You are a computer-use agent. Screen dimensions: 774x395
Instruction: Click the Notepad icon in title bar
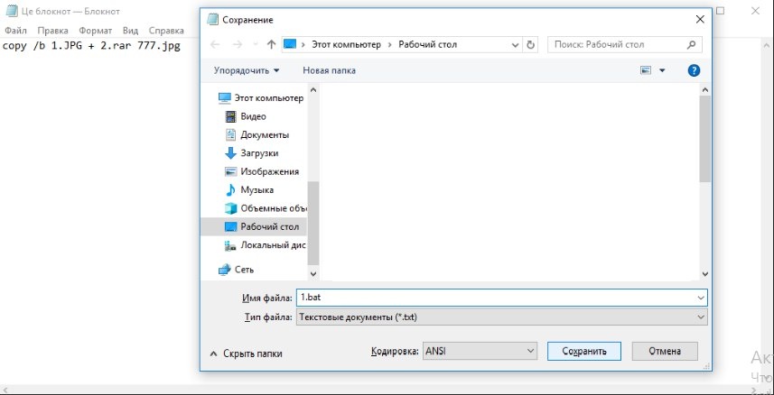pyautogui.click(x=12, y=11)
